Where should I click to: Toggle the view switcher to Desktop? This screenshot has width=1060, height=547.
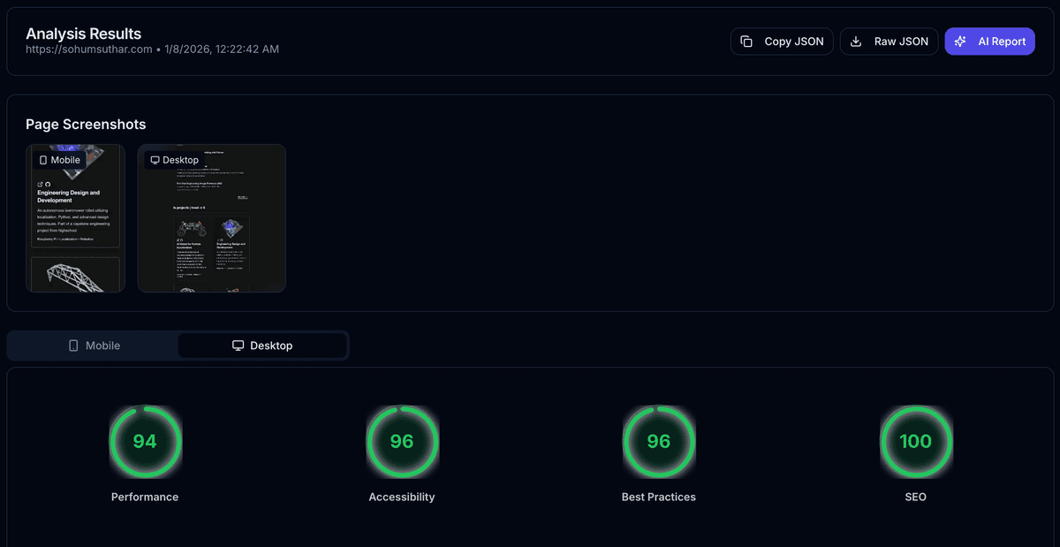coord(261,345)
